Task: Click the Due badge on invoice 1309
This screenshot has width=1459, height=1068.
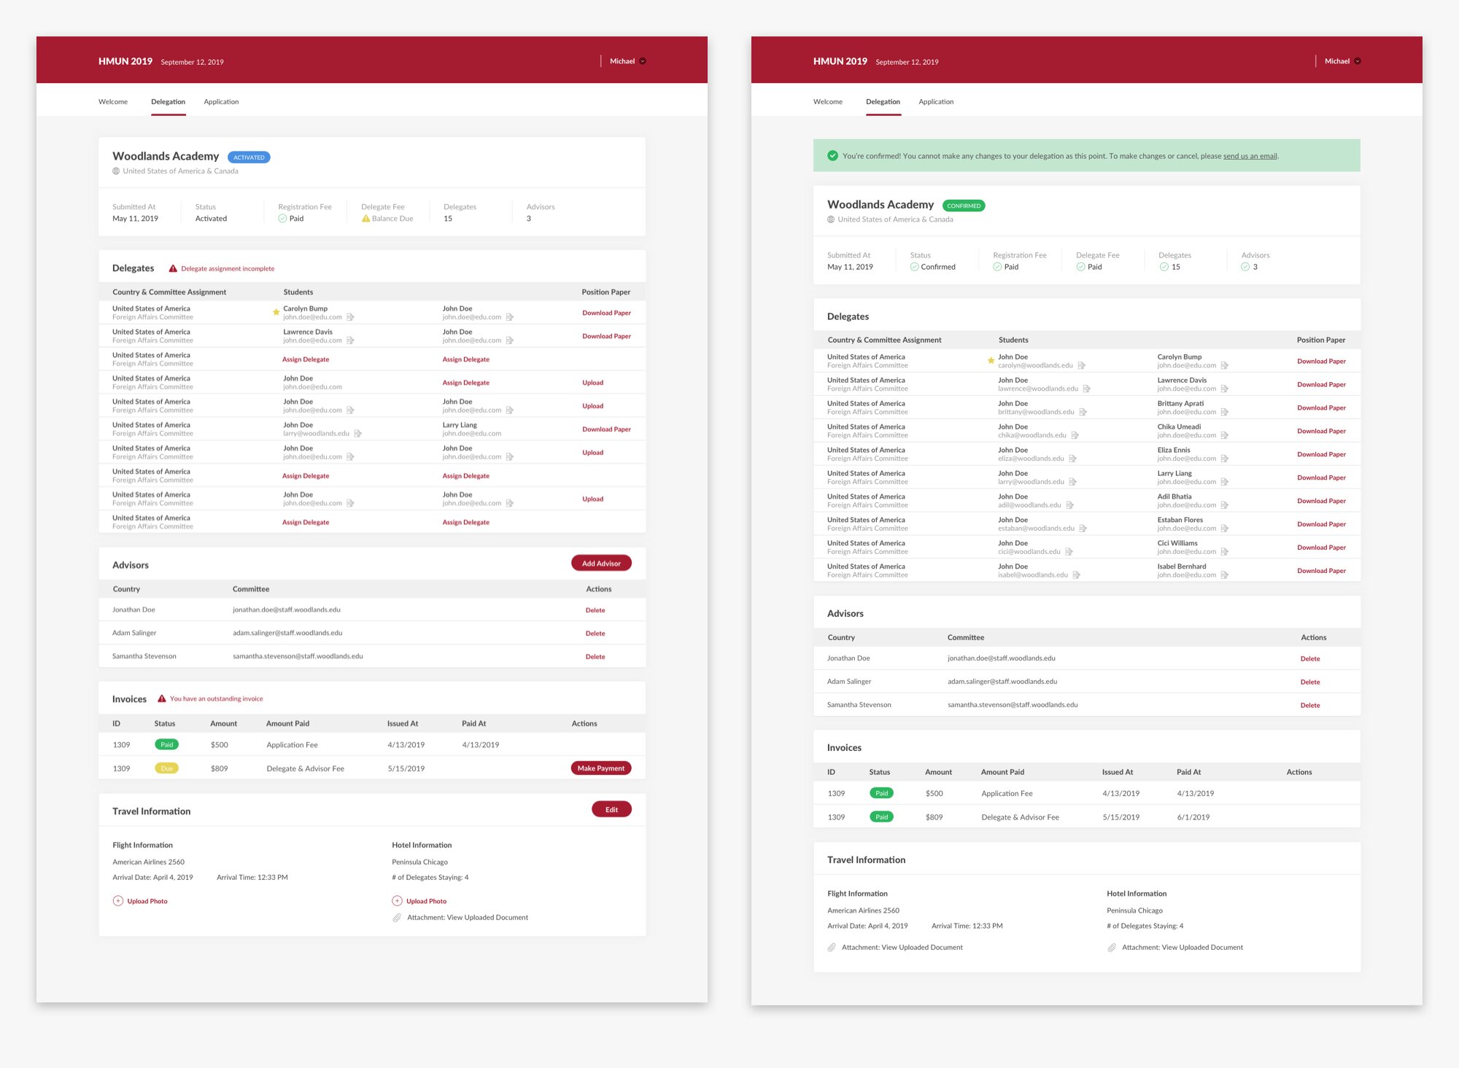Action: pyautogui.click(x=166, y=768)
